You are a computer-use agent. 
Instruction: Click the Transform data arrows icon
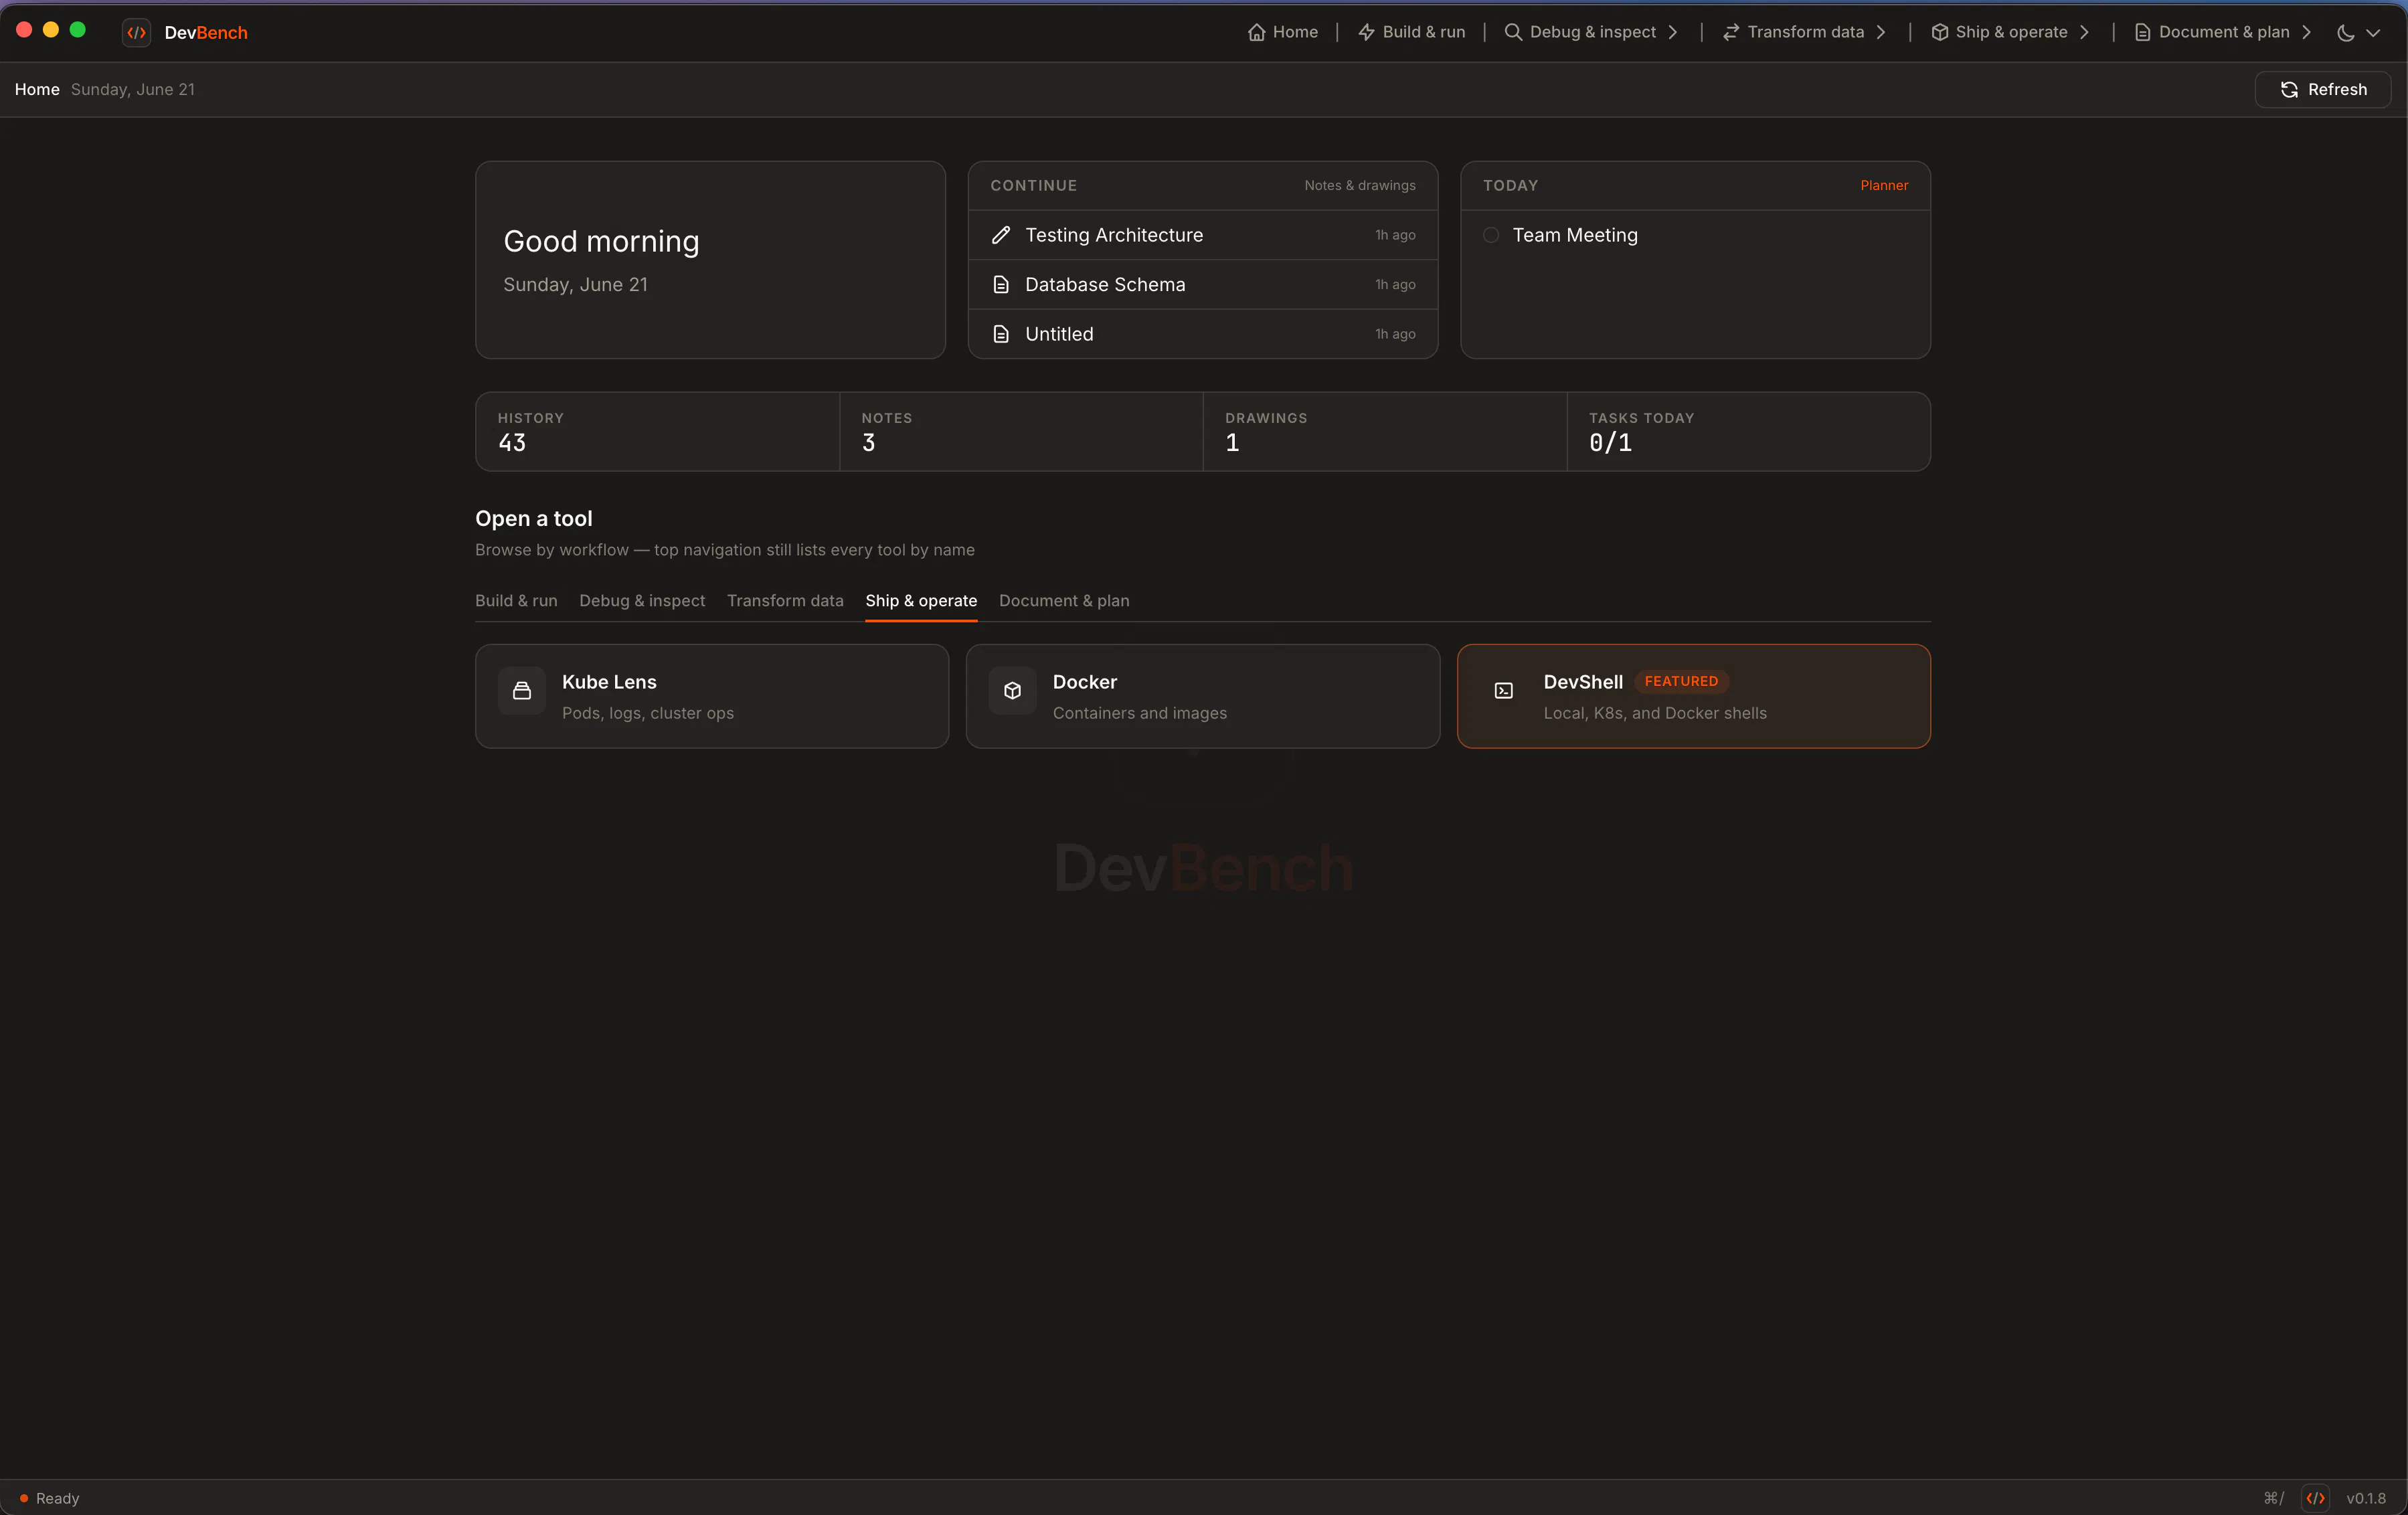pyautogui.click(x=1731, y=32)
